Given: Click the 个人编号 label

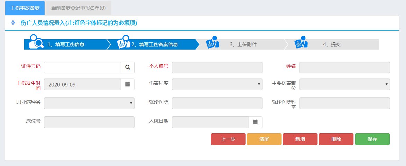Looking at the screenshot, I should [x=158, y=66].
